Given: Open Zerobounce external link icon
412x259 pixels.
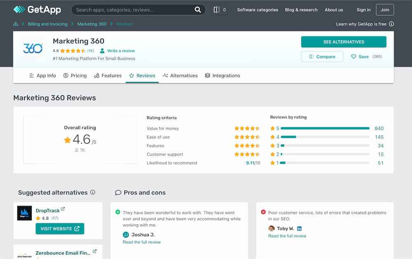Looking at the screenshot, I should point(95,251).
